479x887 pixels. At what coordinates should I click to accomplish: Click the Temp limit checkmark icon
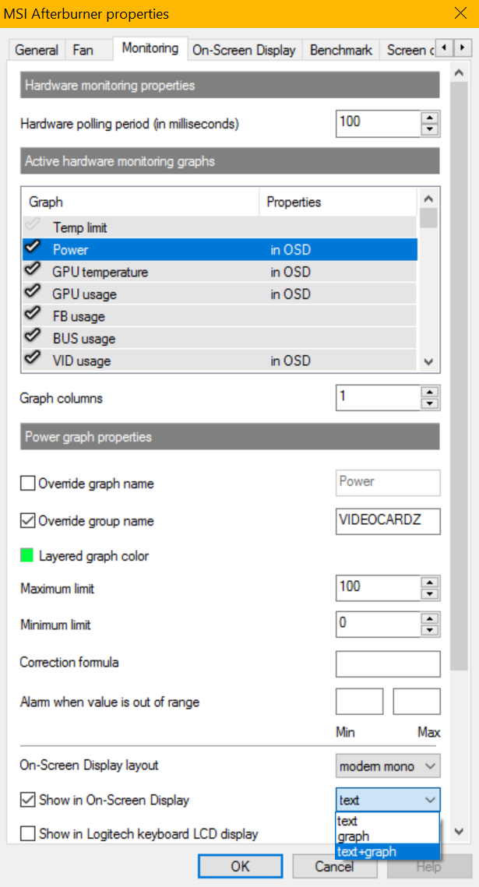pyautogui.click(x=32, y=227)
